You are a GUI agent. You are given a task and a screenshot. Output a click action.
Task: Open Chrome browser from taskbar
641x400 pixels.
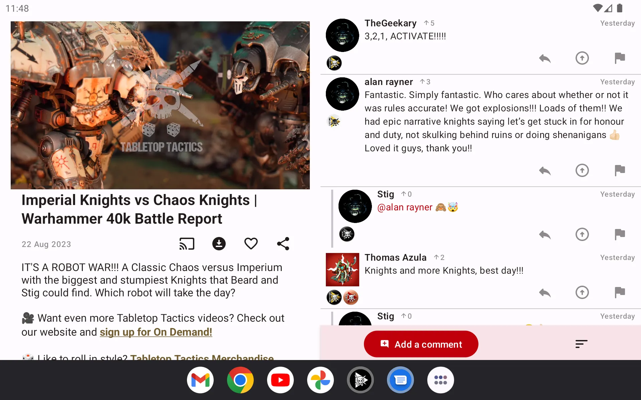[240, 380]
